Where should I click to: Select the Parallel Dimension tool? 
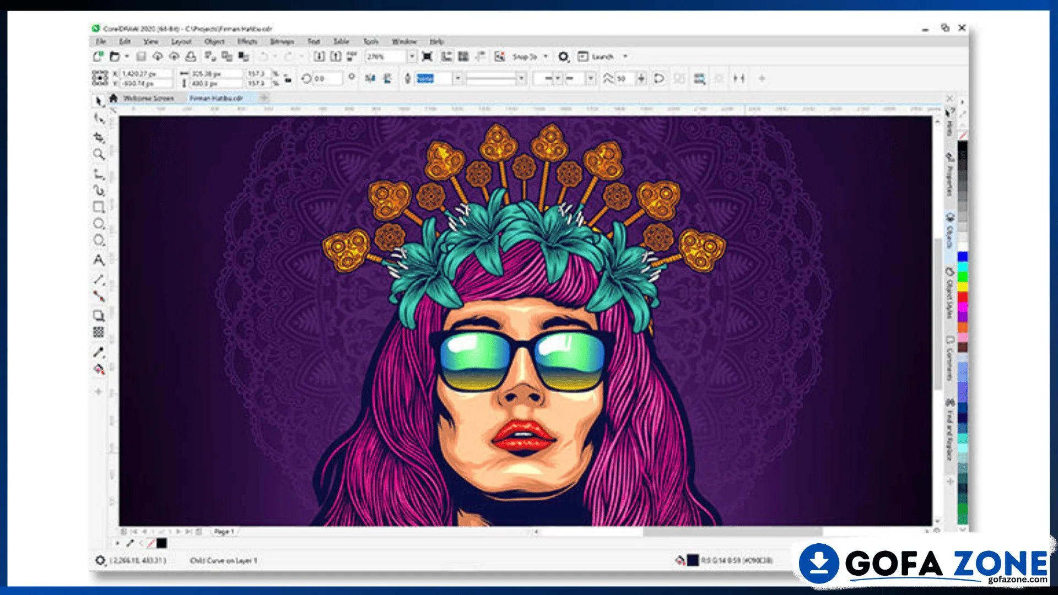pyautogui.click(x=99, y=279)
